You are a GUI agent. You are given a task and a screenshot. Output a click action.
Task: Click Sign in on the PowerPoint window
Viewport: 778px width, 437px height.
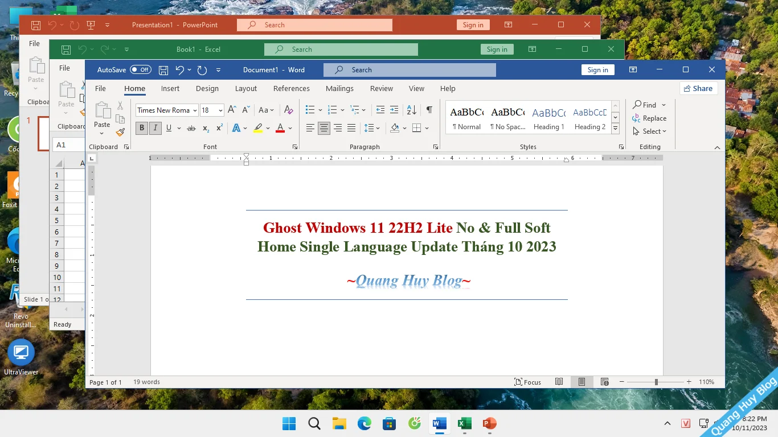pyautogui.click(x=473, y=25)
